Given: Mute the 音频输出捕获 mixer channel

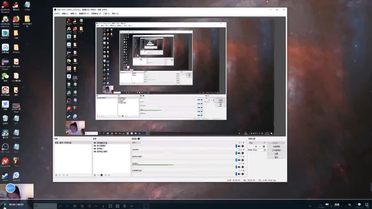Looking at the screenshot, I should [x=239, y=160].
